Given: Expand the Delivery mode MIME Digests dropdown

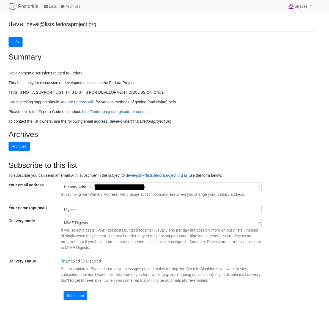Looking at the screenshot, I should pos(161,223).
